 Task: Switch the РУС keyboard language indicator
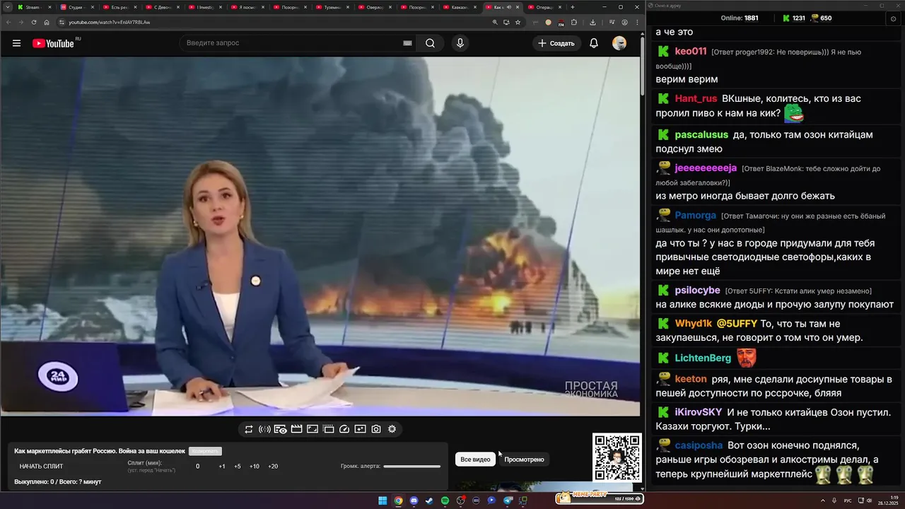pyautogui.click(x=848, y=501)
